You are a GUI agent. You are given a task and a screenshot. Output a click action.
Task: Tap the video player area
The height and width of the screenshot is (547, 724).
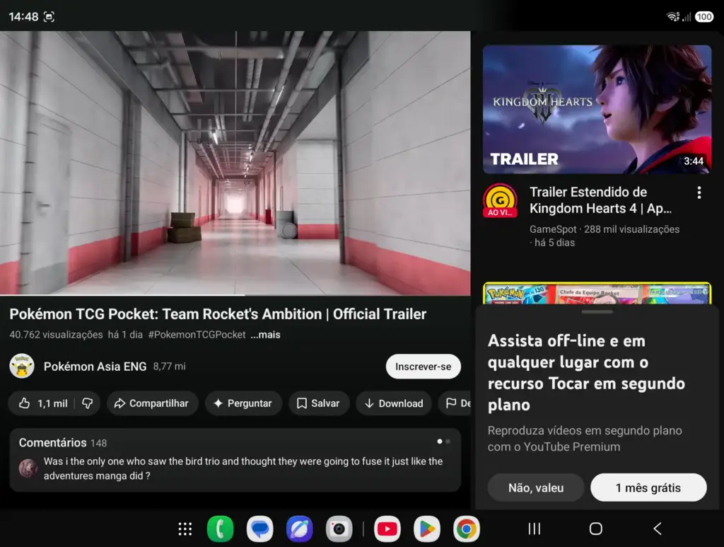pos(235,163)
